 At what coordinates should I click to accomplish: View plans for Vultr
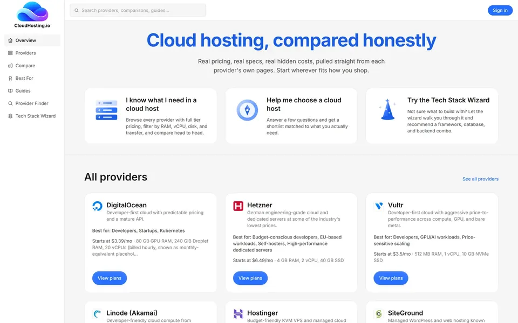click(391, 278)
